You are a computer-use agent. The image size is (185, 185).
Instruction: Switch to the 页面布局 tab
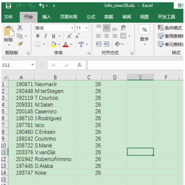click(x=68, y=17)
